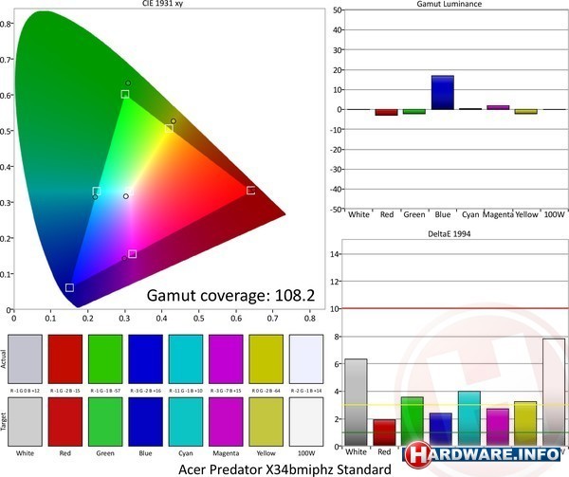Viewport: 569px width, 477px height.
Task: Click the blue primary square marker on CIE diagram
Action: [69, 287]
